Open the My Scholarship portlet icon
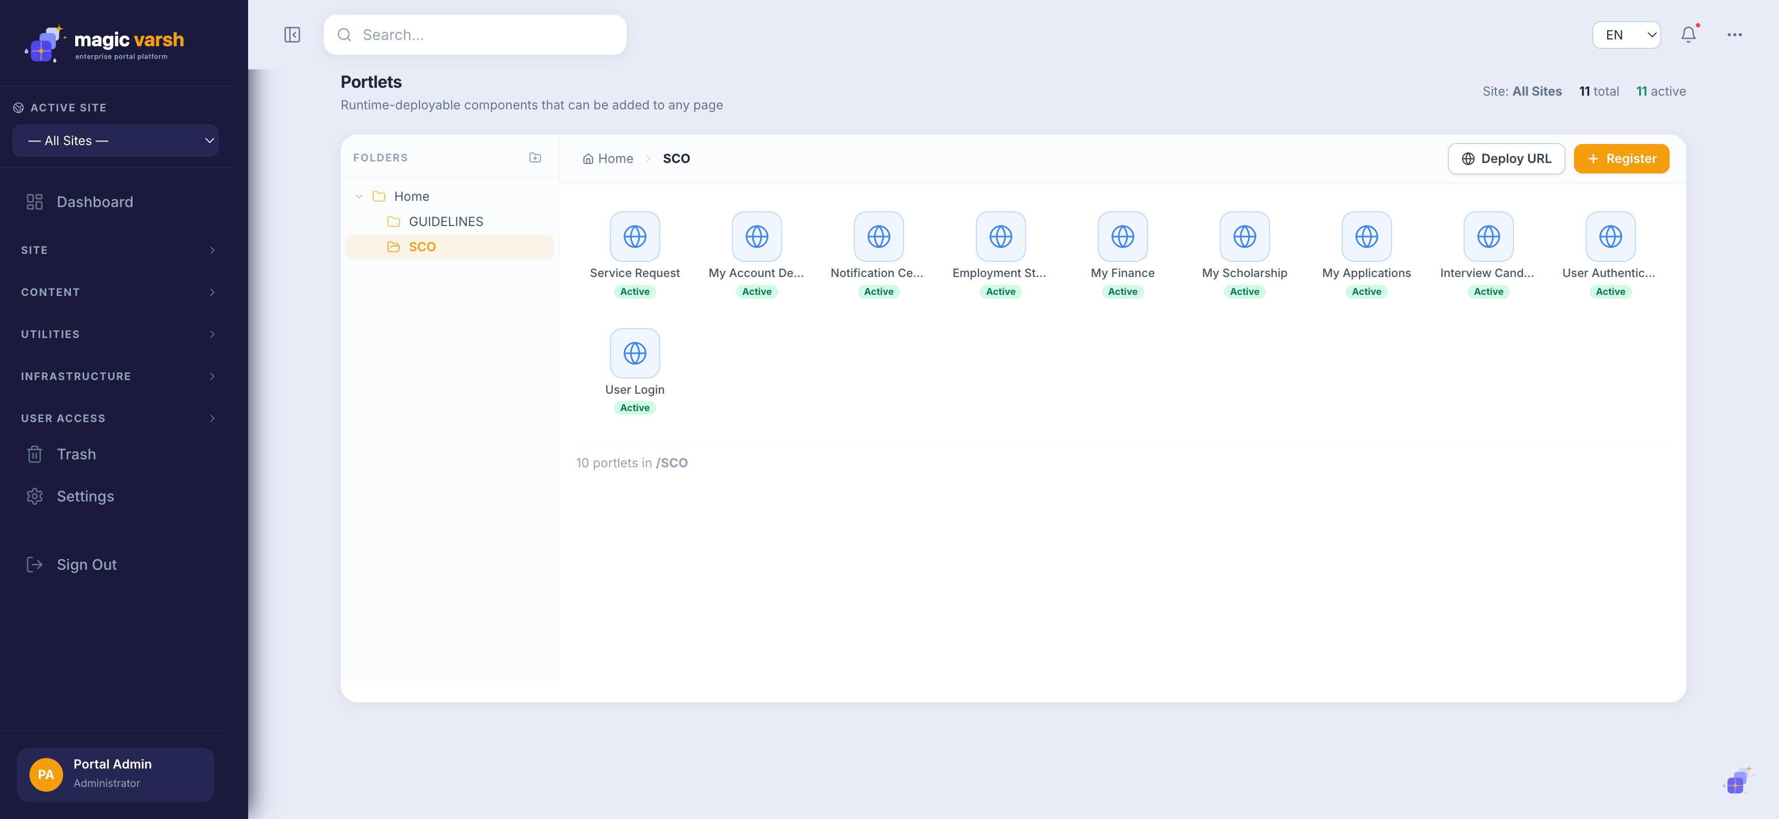 click(1244, 236)
